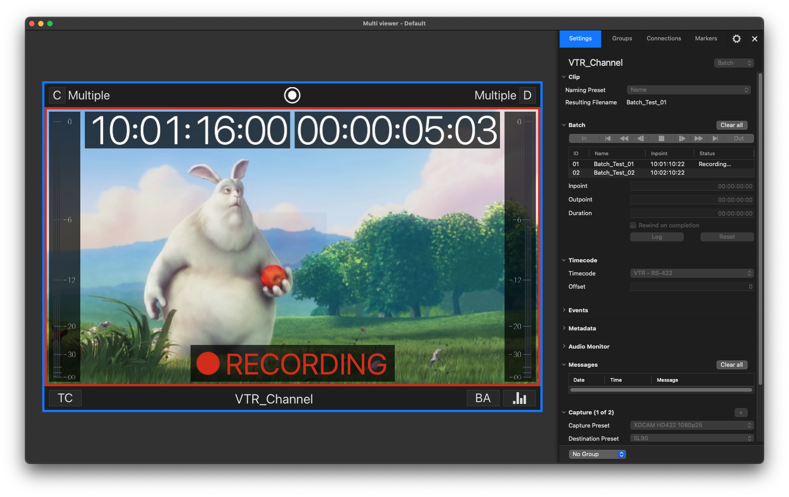Expand the Metadata section
The image size is (789, 497).
pos(564,329)
